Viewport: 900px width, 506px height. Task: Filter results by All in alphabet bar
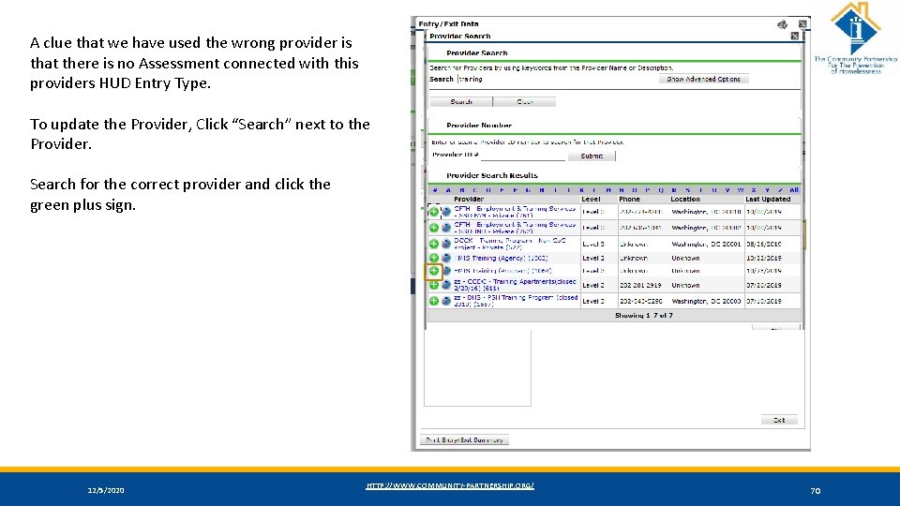click(x=794, y=190)
